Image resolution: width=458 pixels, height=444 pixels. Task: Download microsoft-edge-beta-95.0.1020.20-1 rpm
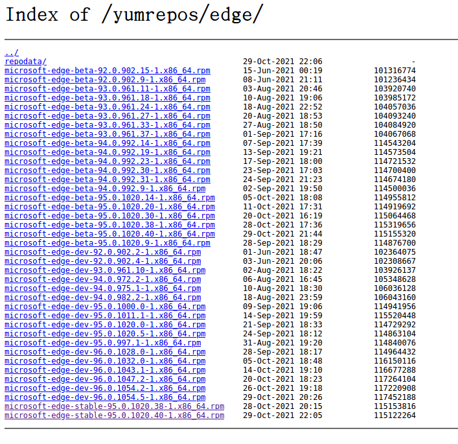110,207
